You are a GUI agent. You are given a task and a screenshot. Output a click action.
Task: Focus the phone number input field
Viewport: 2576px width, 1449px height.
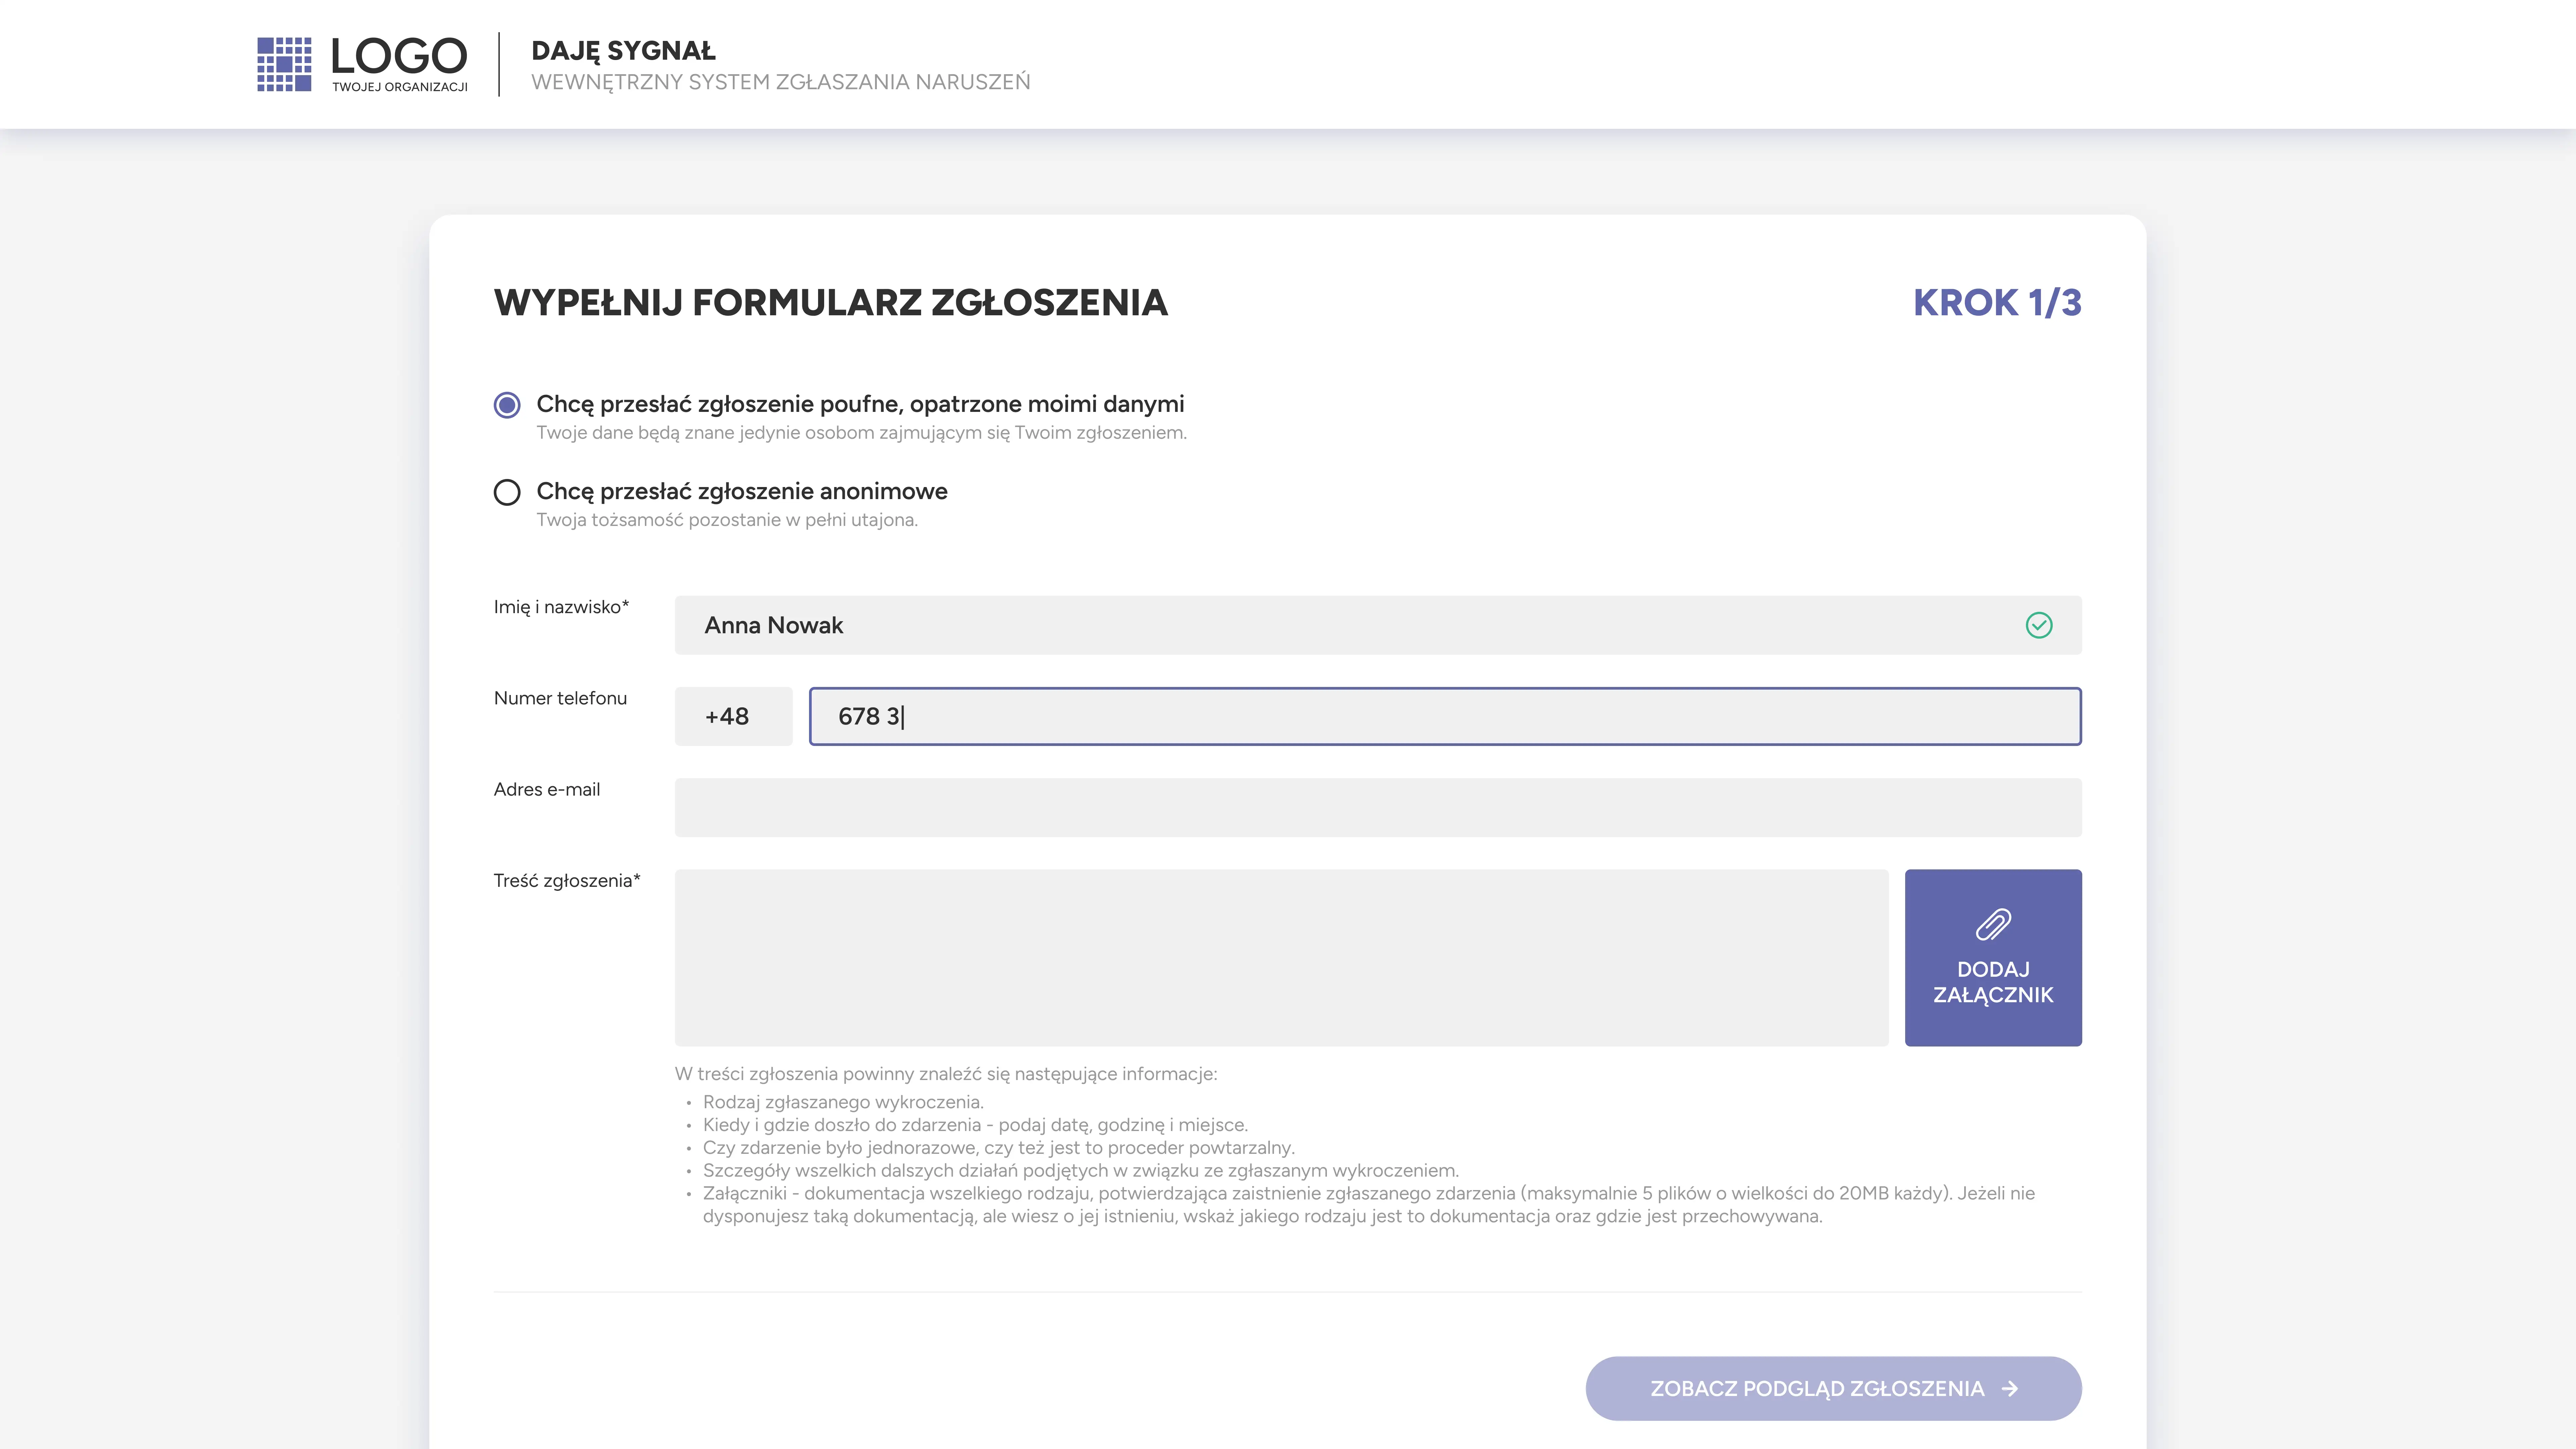coord(1444,716)
